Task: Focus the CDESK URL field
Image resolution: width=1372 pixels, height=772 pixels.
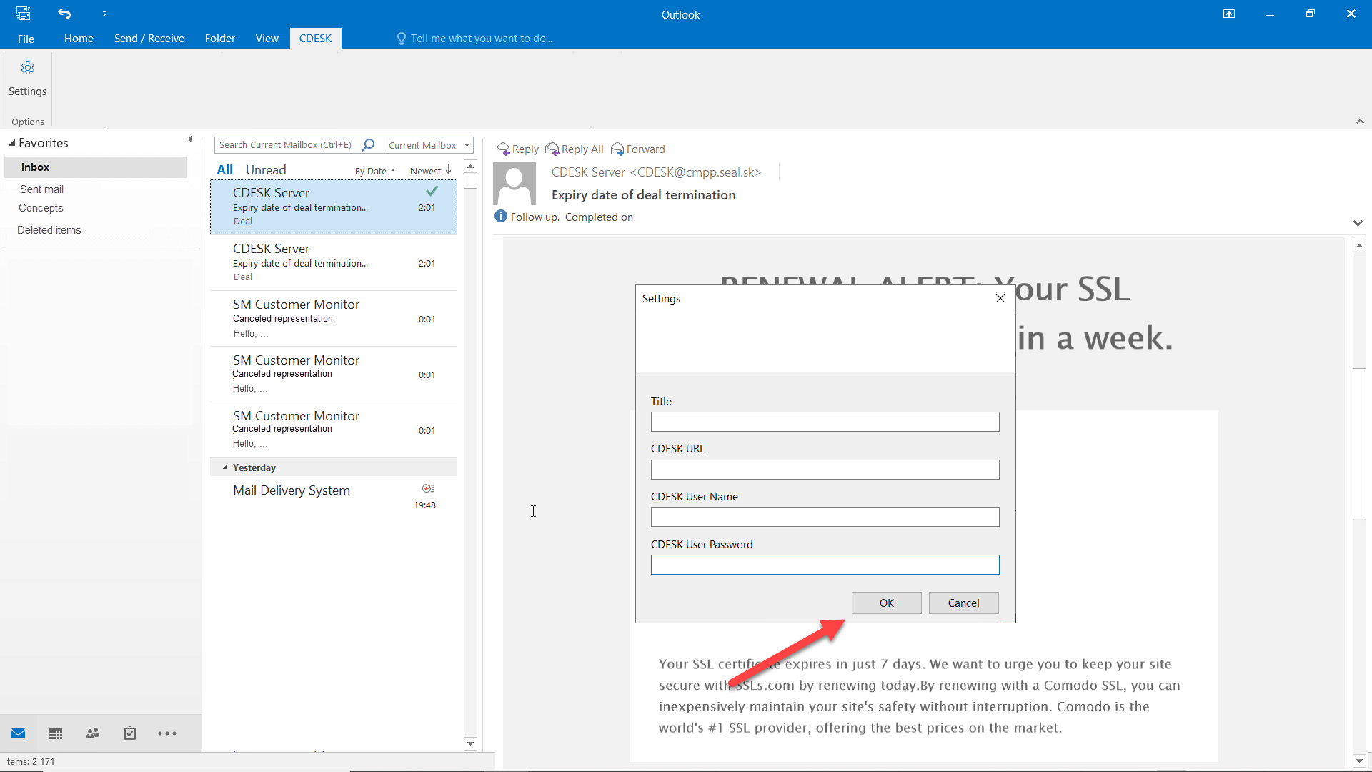Action: (x=825, y=470)
